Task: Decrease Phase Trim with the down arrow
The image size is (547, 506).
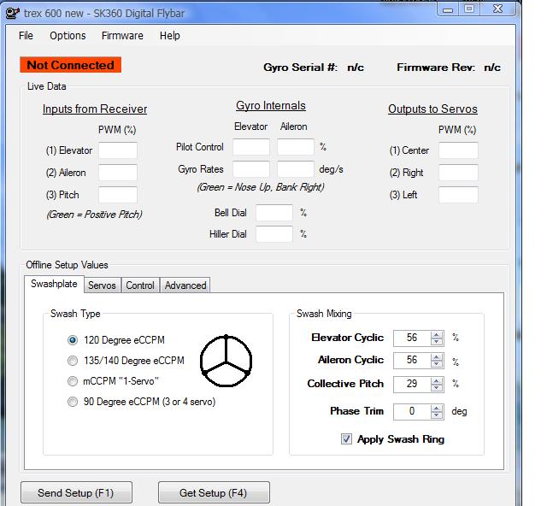Action: click(x=437, y=415)
